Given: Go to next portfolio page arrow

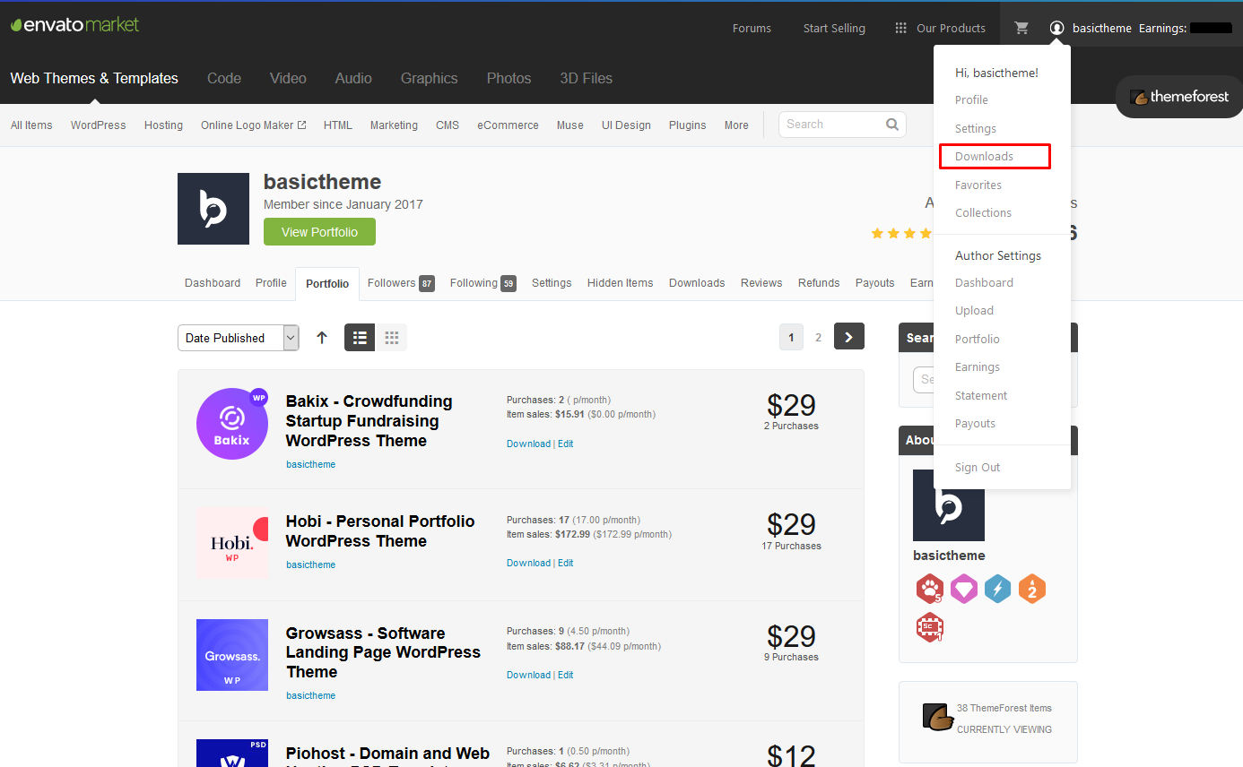Looking at the screenshot, I should (x=848, y=337).
